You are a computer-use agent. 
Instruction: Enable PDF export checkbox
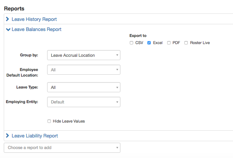coord(169,43)
